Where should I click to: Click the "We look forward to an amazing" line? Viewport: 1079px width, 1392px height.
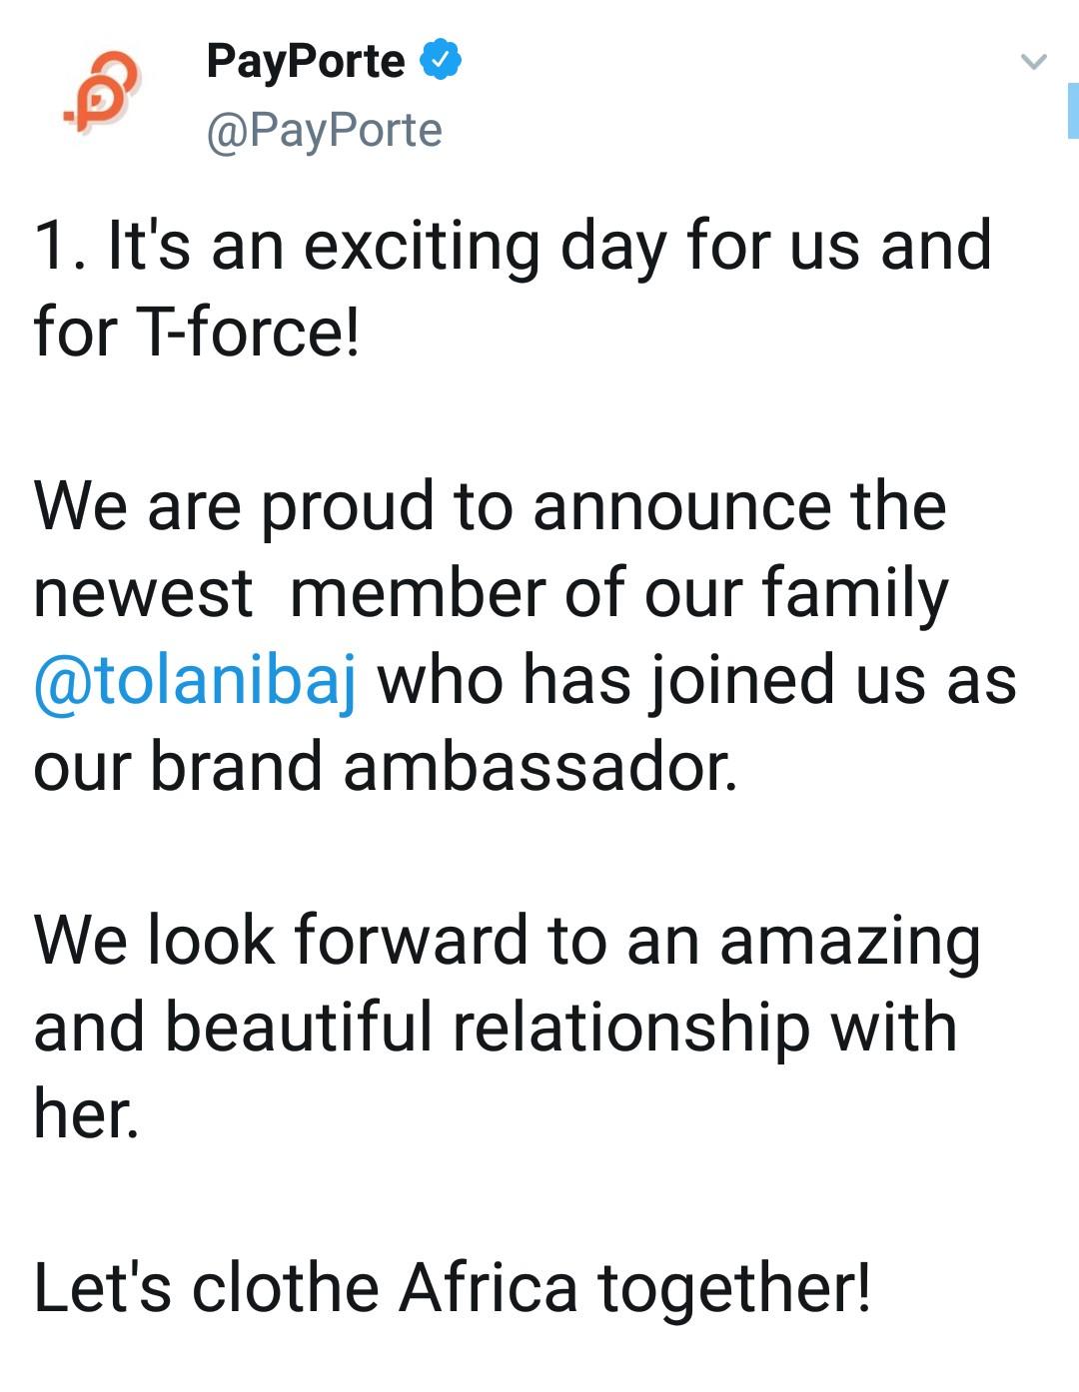507,941
